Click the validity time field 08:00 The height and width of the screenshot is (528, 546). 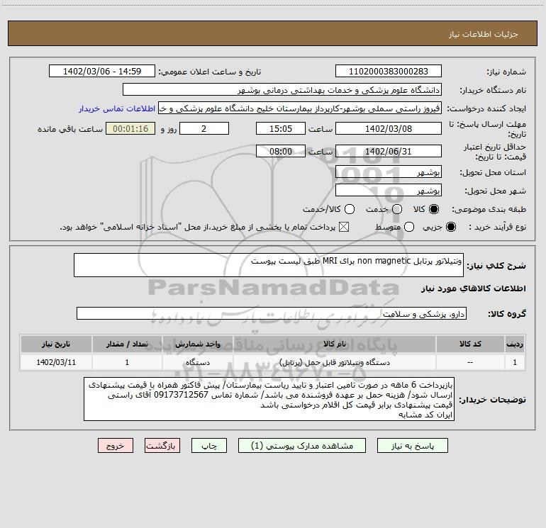point(281,151)
